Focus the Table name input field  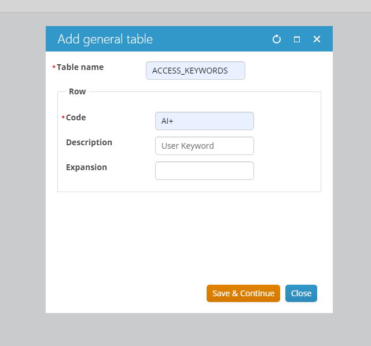pyautogui.click(x=196, y=71)
